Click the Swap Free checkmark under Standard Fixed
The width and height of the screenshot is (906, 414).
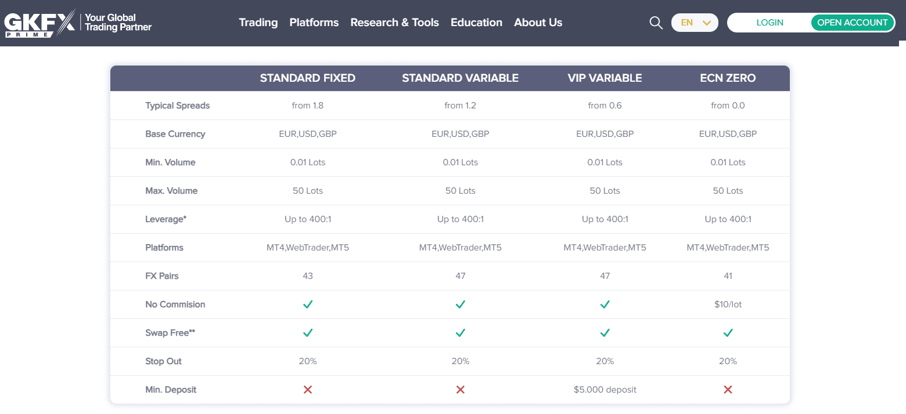pyautogui.click(x=308, y=332)
